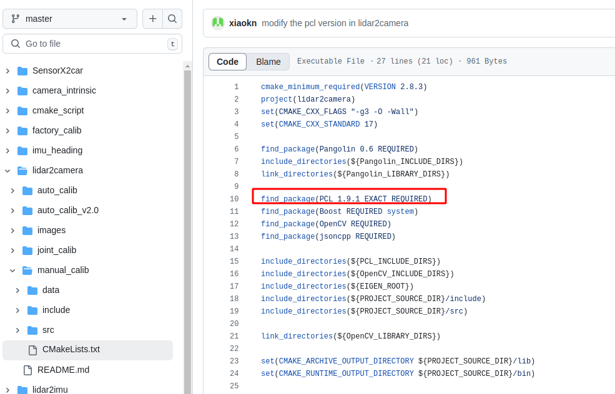Open the README.md file in tree

pos(63,370)
